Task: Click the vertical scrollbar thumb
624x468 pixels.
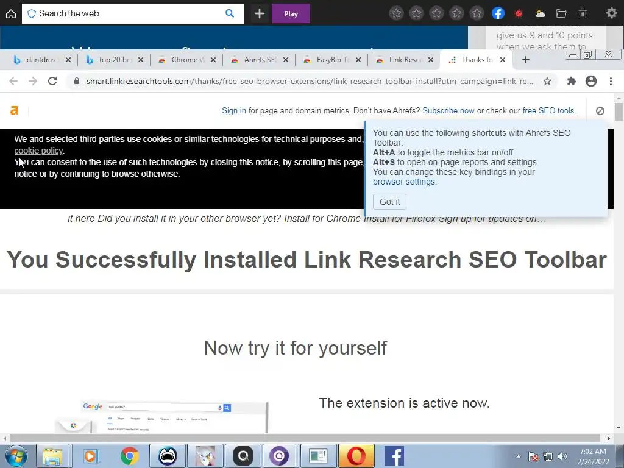Action: pyautogui.click(x=619, y=112)
